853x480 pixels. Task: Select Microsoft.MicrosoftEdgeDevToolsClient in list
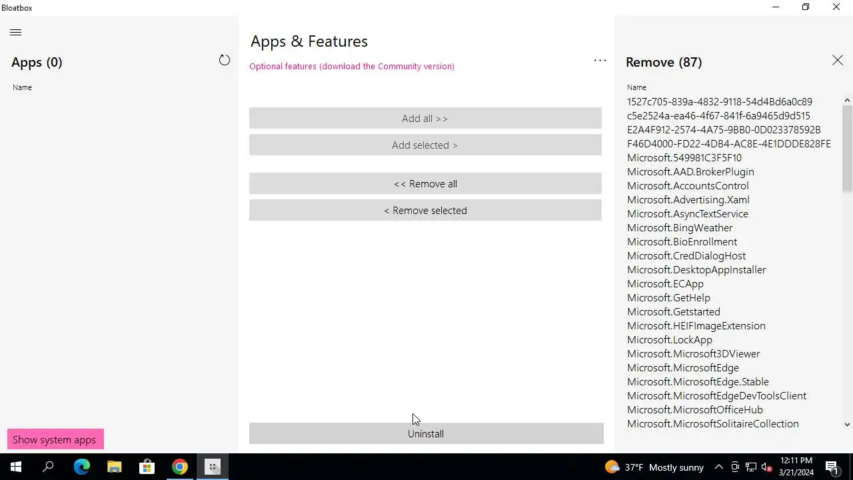[716, 396]
